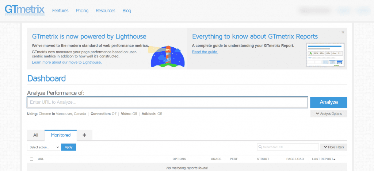Click the search magnifier icon
Screen dimensions: 374x171
click(260, 147)
